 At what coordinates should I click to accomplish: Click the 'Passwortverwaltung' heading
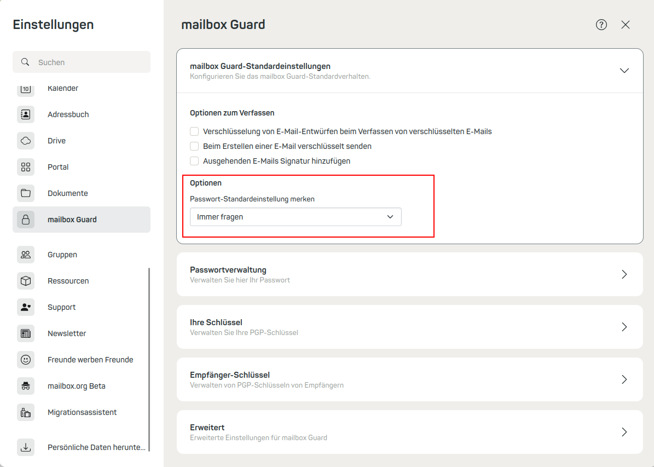point(228,270)
